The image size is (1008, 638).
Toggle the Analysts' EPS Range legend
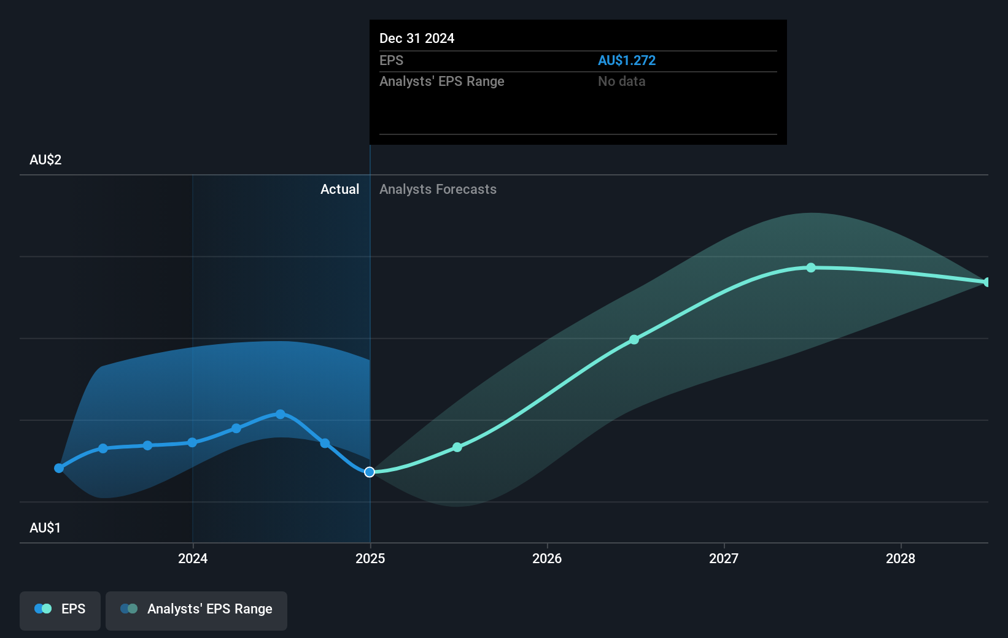pos(196,610)
